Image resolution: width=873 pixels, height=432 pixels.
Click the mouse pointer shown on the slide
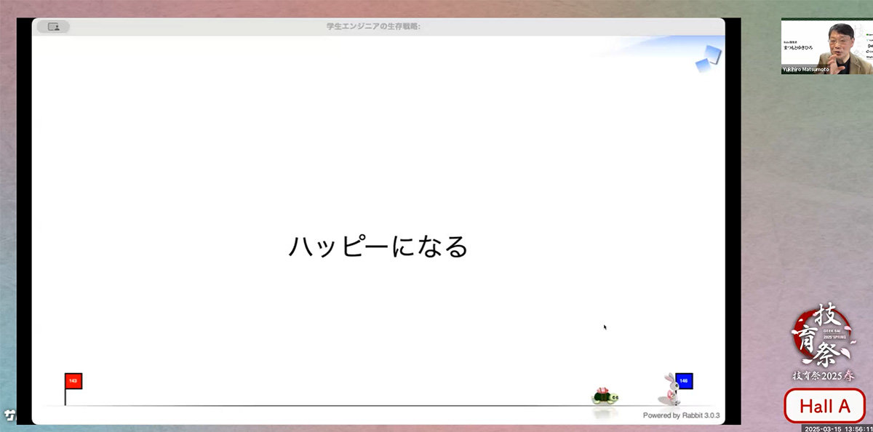(605, 327)
